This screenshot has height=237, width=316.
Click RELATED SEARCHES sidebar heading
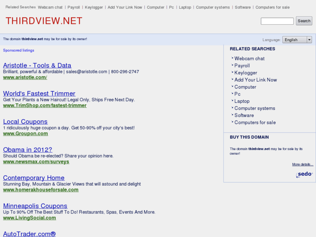pyautogui.click(x=252, y=49)
